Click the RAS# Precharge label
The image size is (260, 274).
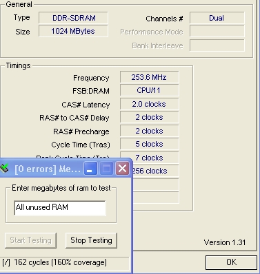tap(81, 131)
